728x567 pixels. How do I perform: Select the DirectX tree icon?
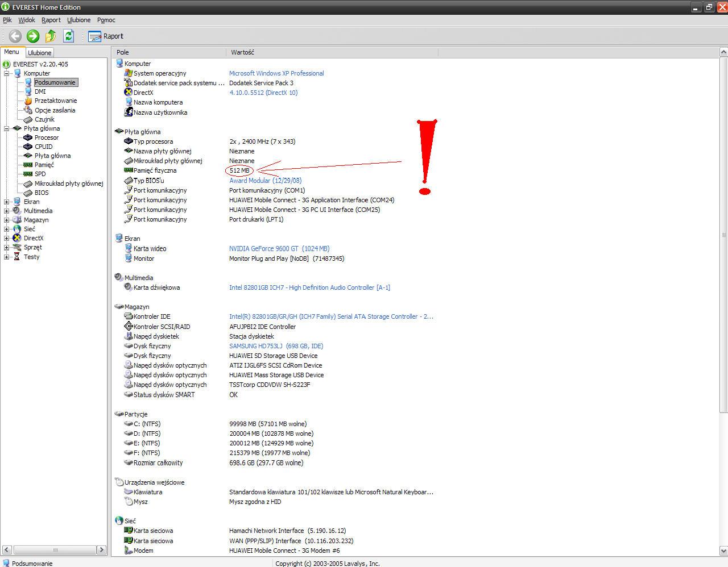17,238
